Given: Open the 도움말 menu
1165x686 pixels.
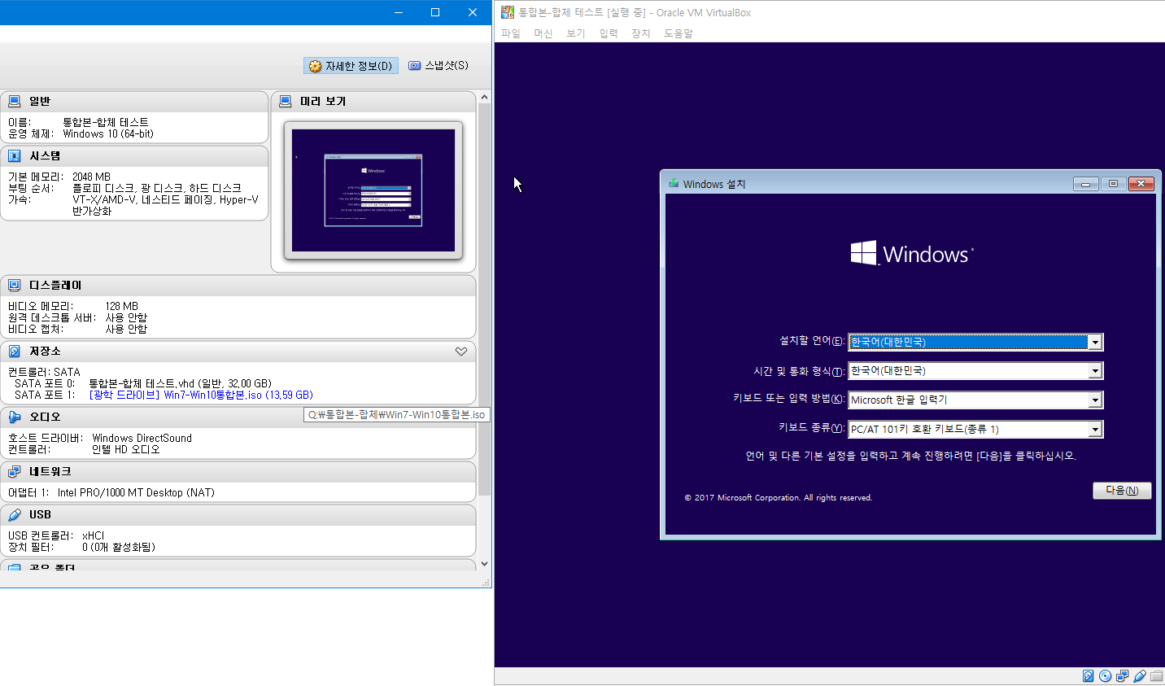Looking at the screenshot, I should point(678,33).
